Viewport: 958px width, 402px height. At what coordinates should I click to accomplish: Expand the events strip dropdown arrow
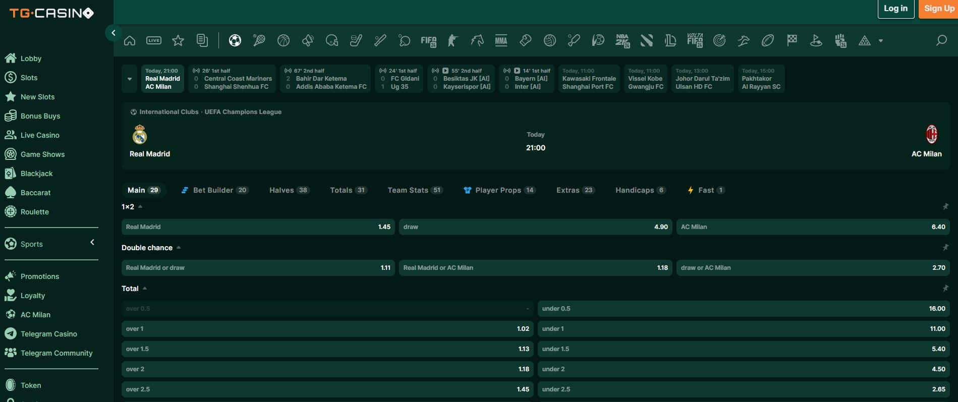[x=130, y=79]
